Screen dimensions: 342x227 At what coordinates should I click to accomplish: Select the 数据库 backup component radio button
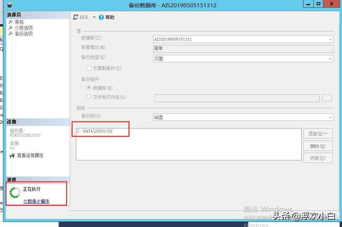point(88,88)
